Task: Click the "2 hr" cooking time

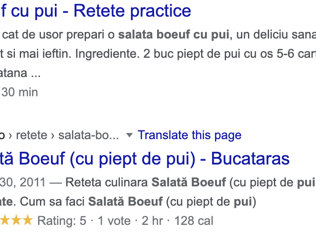Action: point(152,220)
